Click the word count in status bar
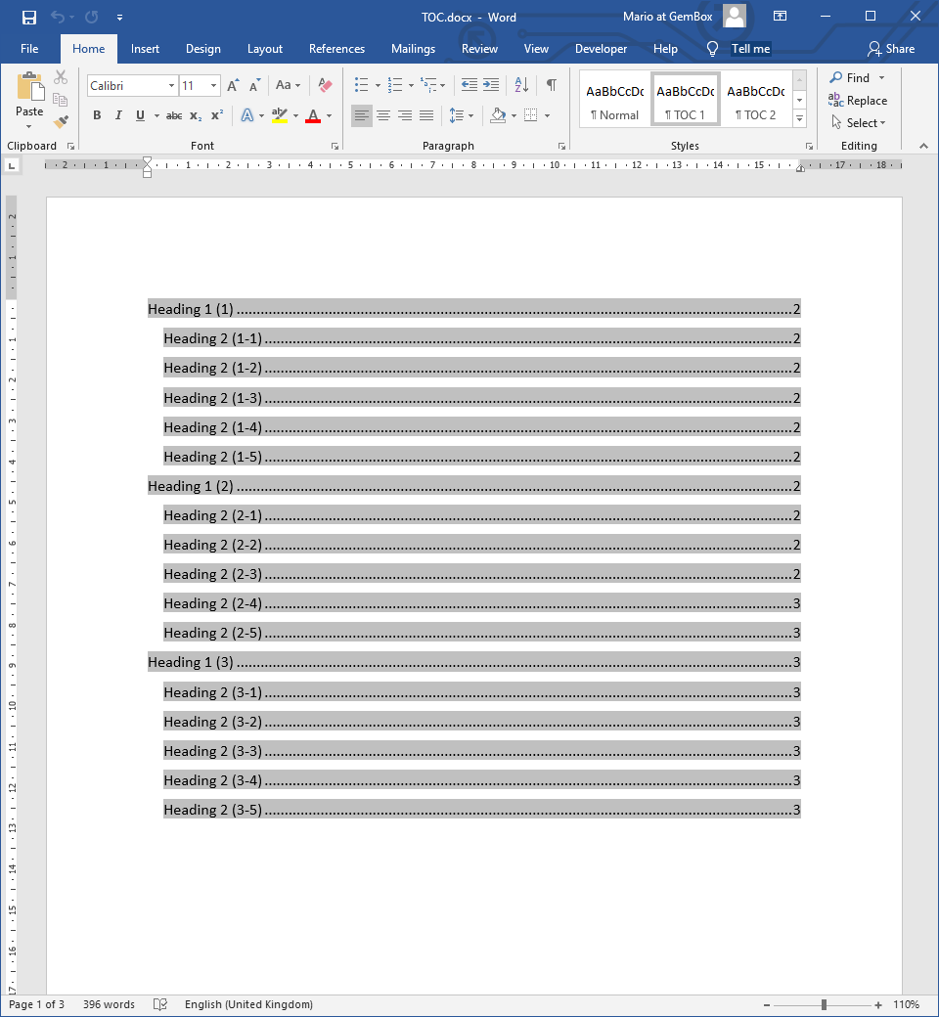Viewport: 939px width, 1017px height. coord(109,1004)
